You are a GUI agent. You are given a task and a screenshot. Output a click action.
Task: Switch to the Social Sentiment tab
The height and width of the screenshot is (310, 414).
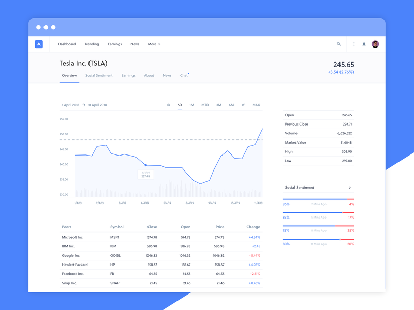99,75
